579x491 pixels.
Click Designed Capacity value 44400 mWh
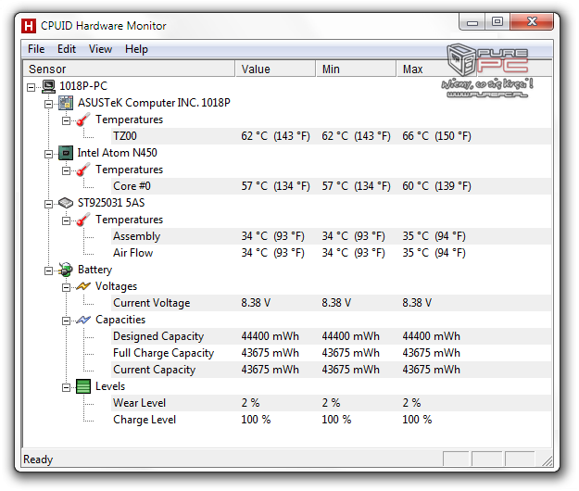tap(271, 336)
